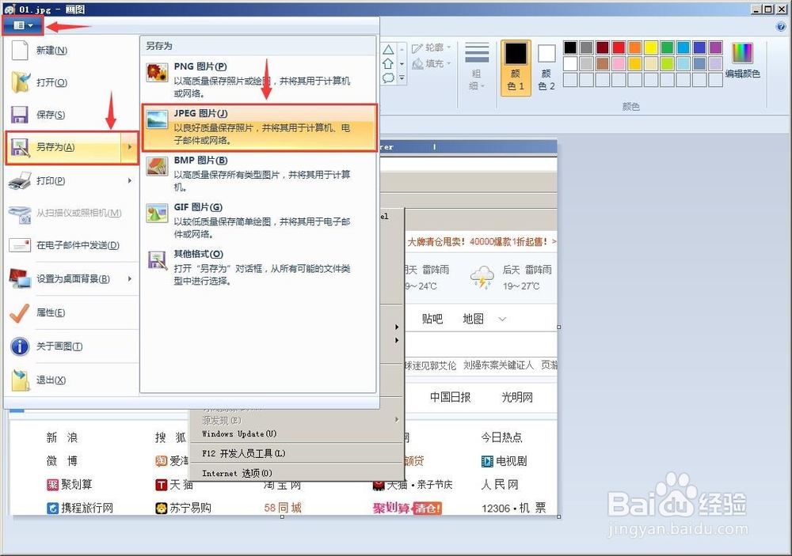Expand the shapes gallery arrow
The height and width of the screenshot is (556, 792).
click(x=402, y=75)
